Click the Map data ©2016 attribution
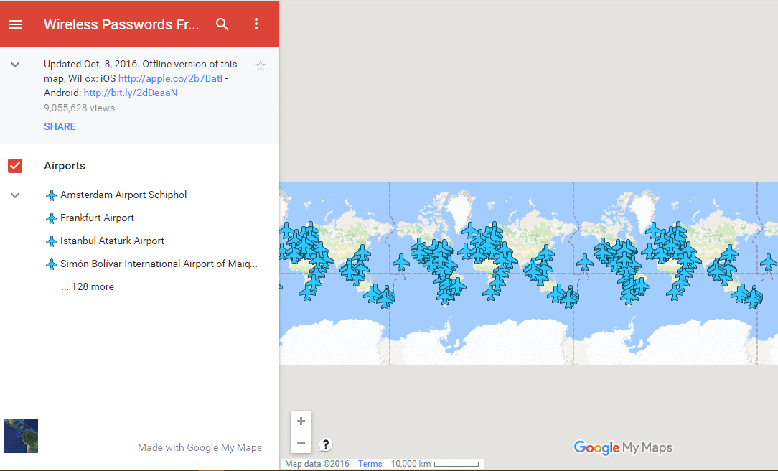Screen dimensions: 778x471 317,464
